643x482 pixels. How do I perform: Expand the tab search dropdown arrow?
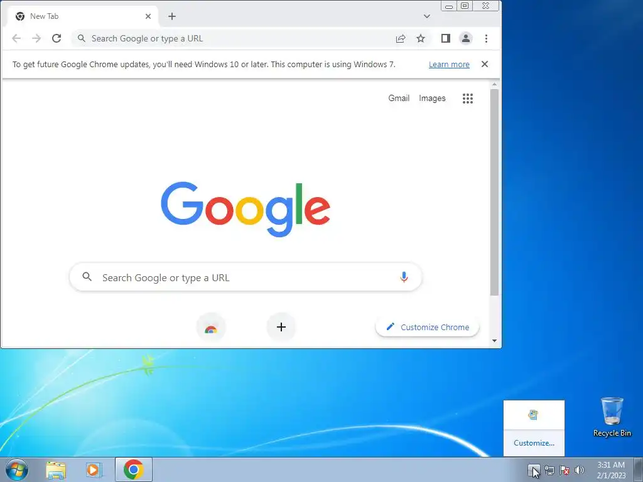(x=427, y=16)
